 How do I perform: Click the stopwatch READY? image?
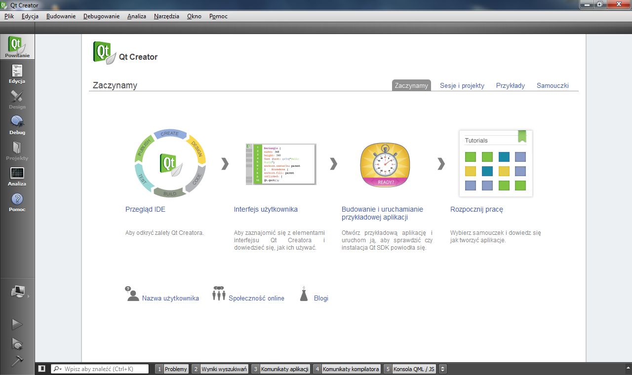[x=385, y=164]
